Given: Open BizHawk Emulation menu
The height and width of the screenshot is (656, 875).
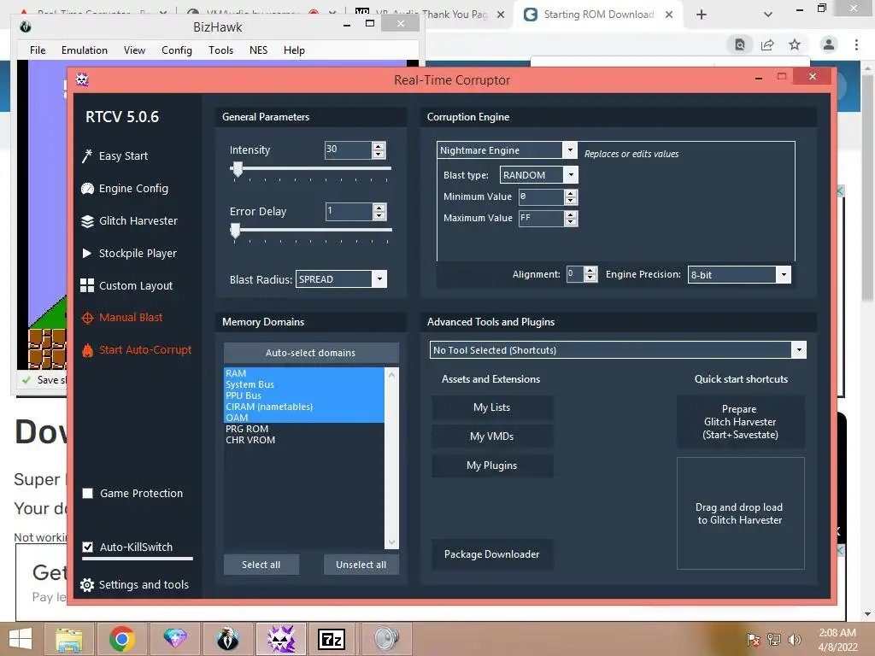Looking at the screenshot, I should click(85, 50).
